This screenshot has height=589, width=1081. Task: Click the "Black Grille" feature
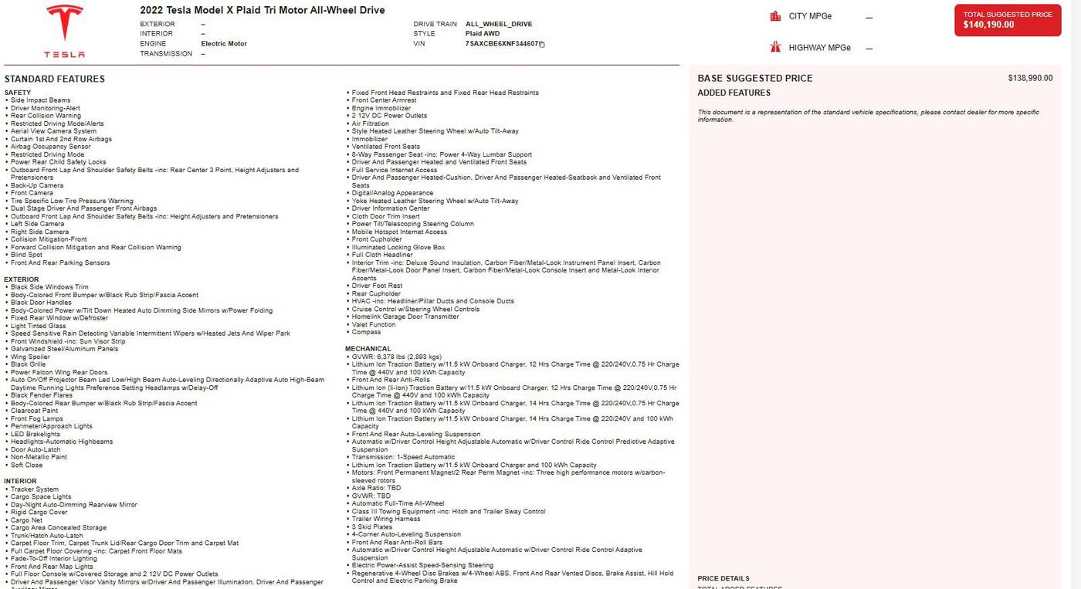(28, 364)
